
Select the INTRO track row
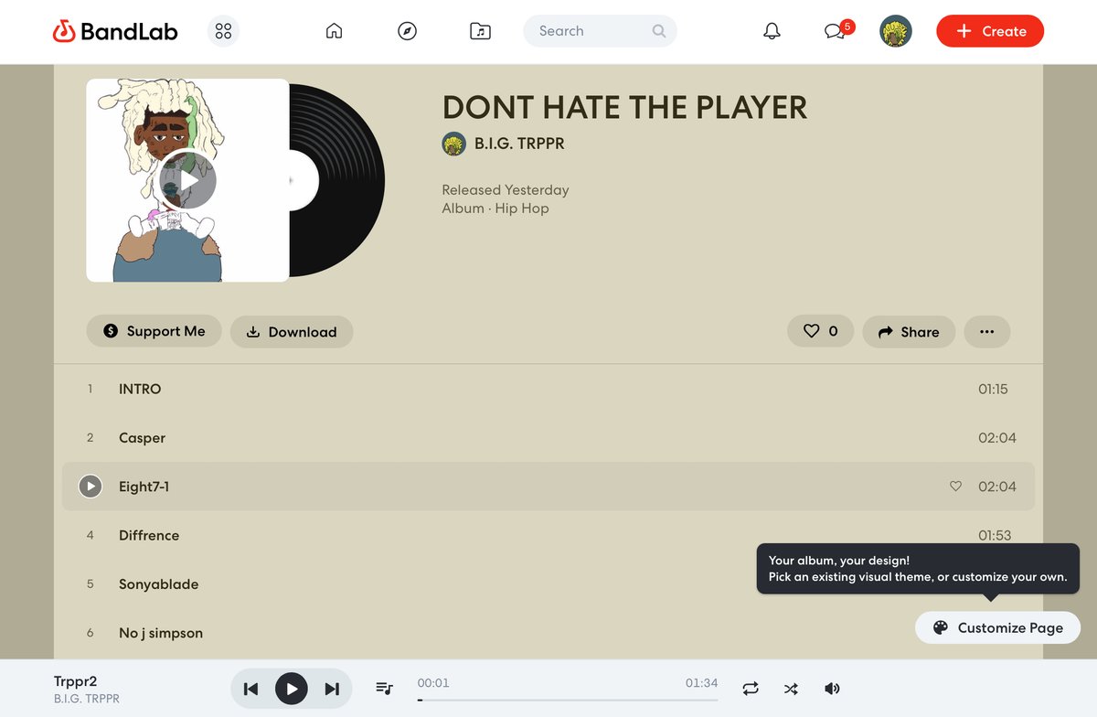pyautogui.click(x=548, y=389)
